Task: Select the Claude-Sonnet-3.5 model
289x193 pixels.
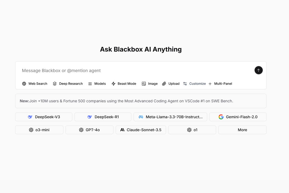Action: tap(141, 130)
